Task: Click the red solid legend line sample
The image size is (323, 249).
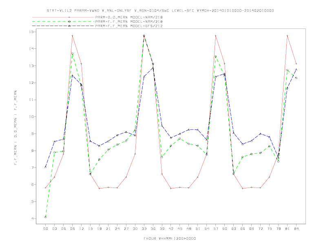Action: 63,17
